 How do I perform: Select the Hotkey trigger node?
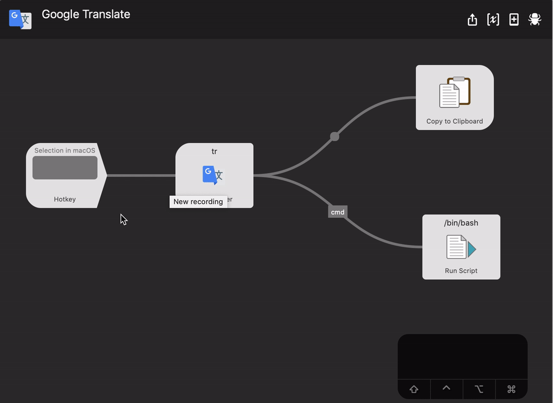pos(66,175)
